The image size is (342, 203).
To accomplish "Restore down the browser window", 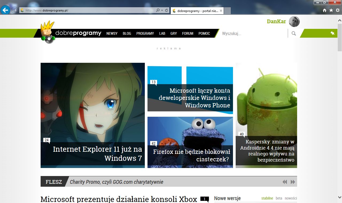I will pyautogui.click(x=324, y=2).
